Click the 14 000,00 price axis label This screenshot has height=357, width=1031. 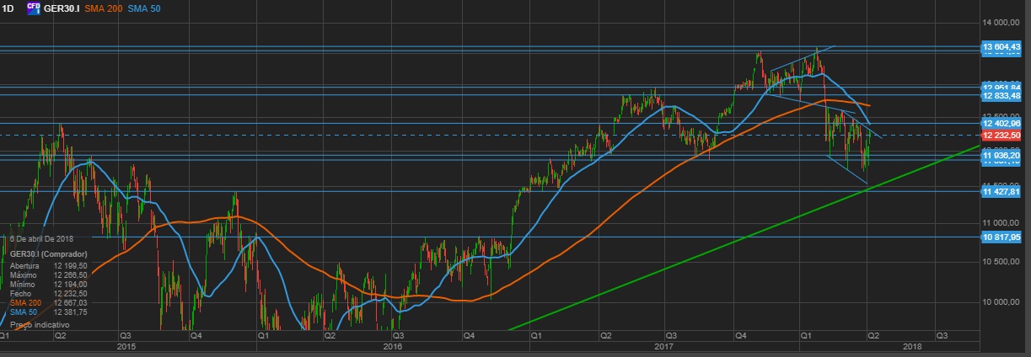pyautogui.click(x=1002, y=22)
